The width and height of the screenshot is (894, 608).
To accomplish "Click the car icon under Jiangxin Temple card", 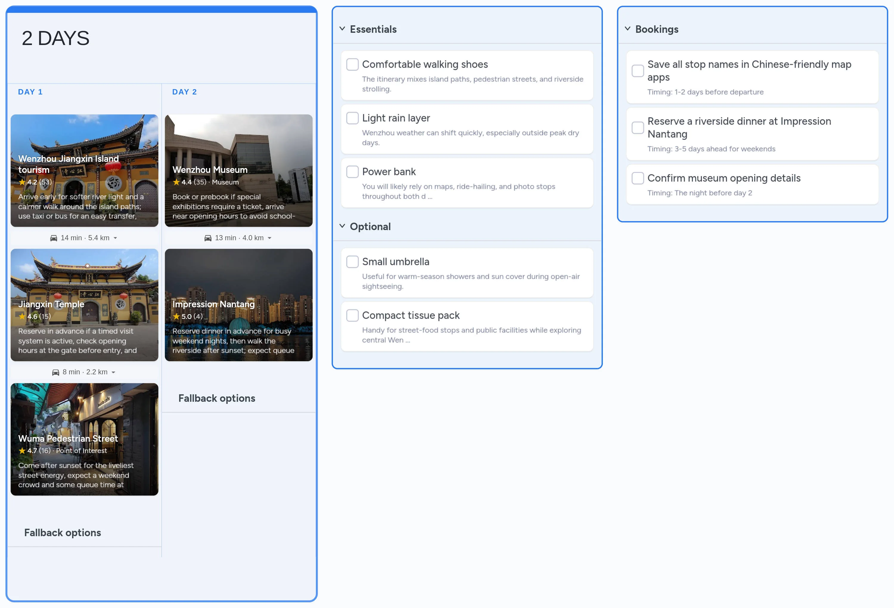I will click(56, 372).
